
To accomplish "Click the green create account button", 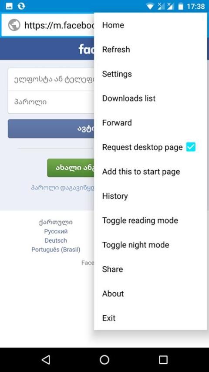I will click(71, 168).
